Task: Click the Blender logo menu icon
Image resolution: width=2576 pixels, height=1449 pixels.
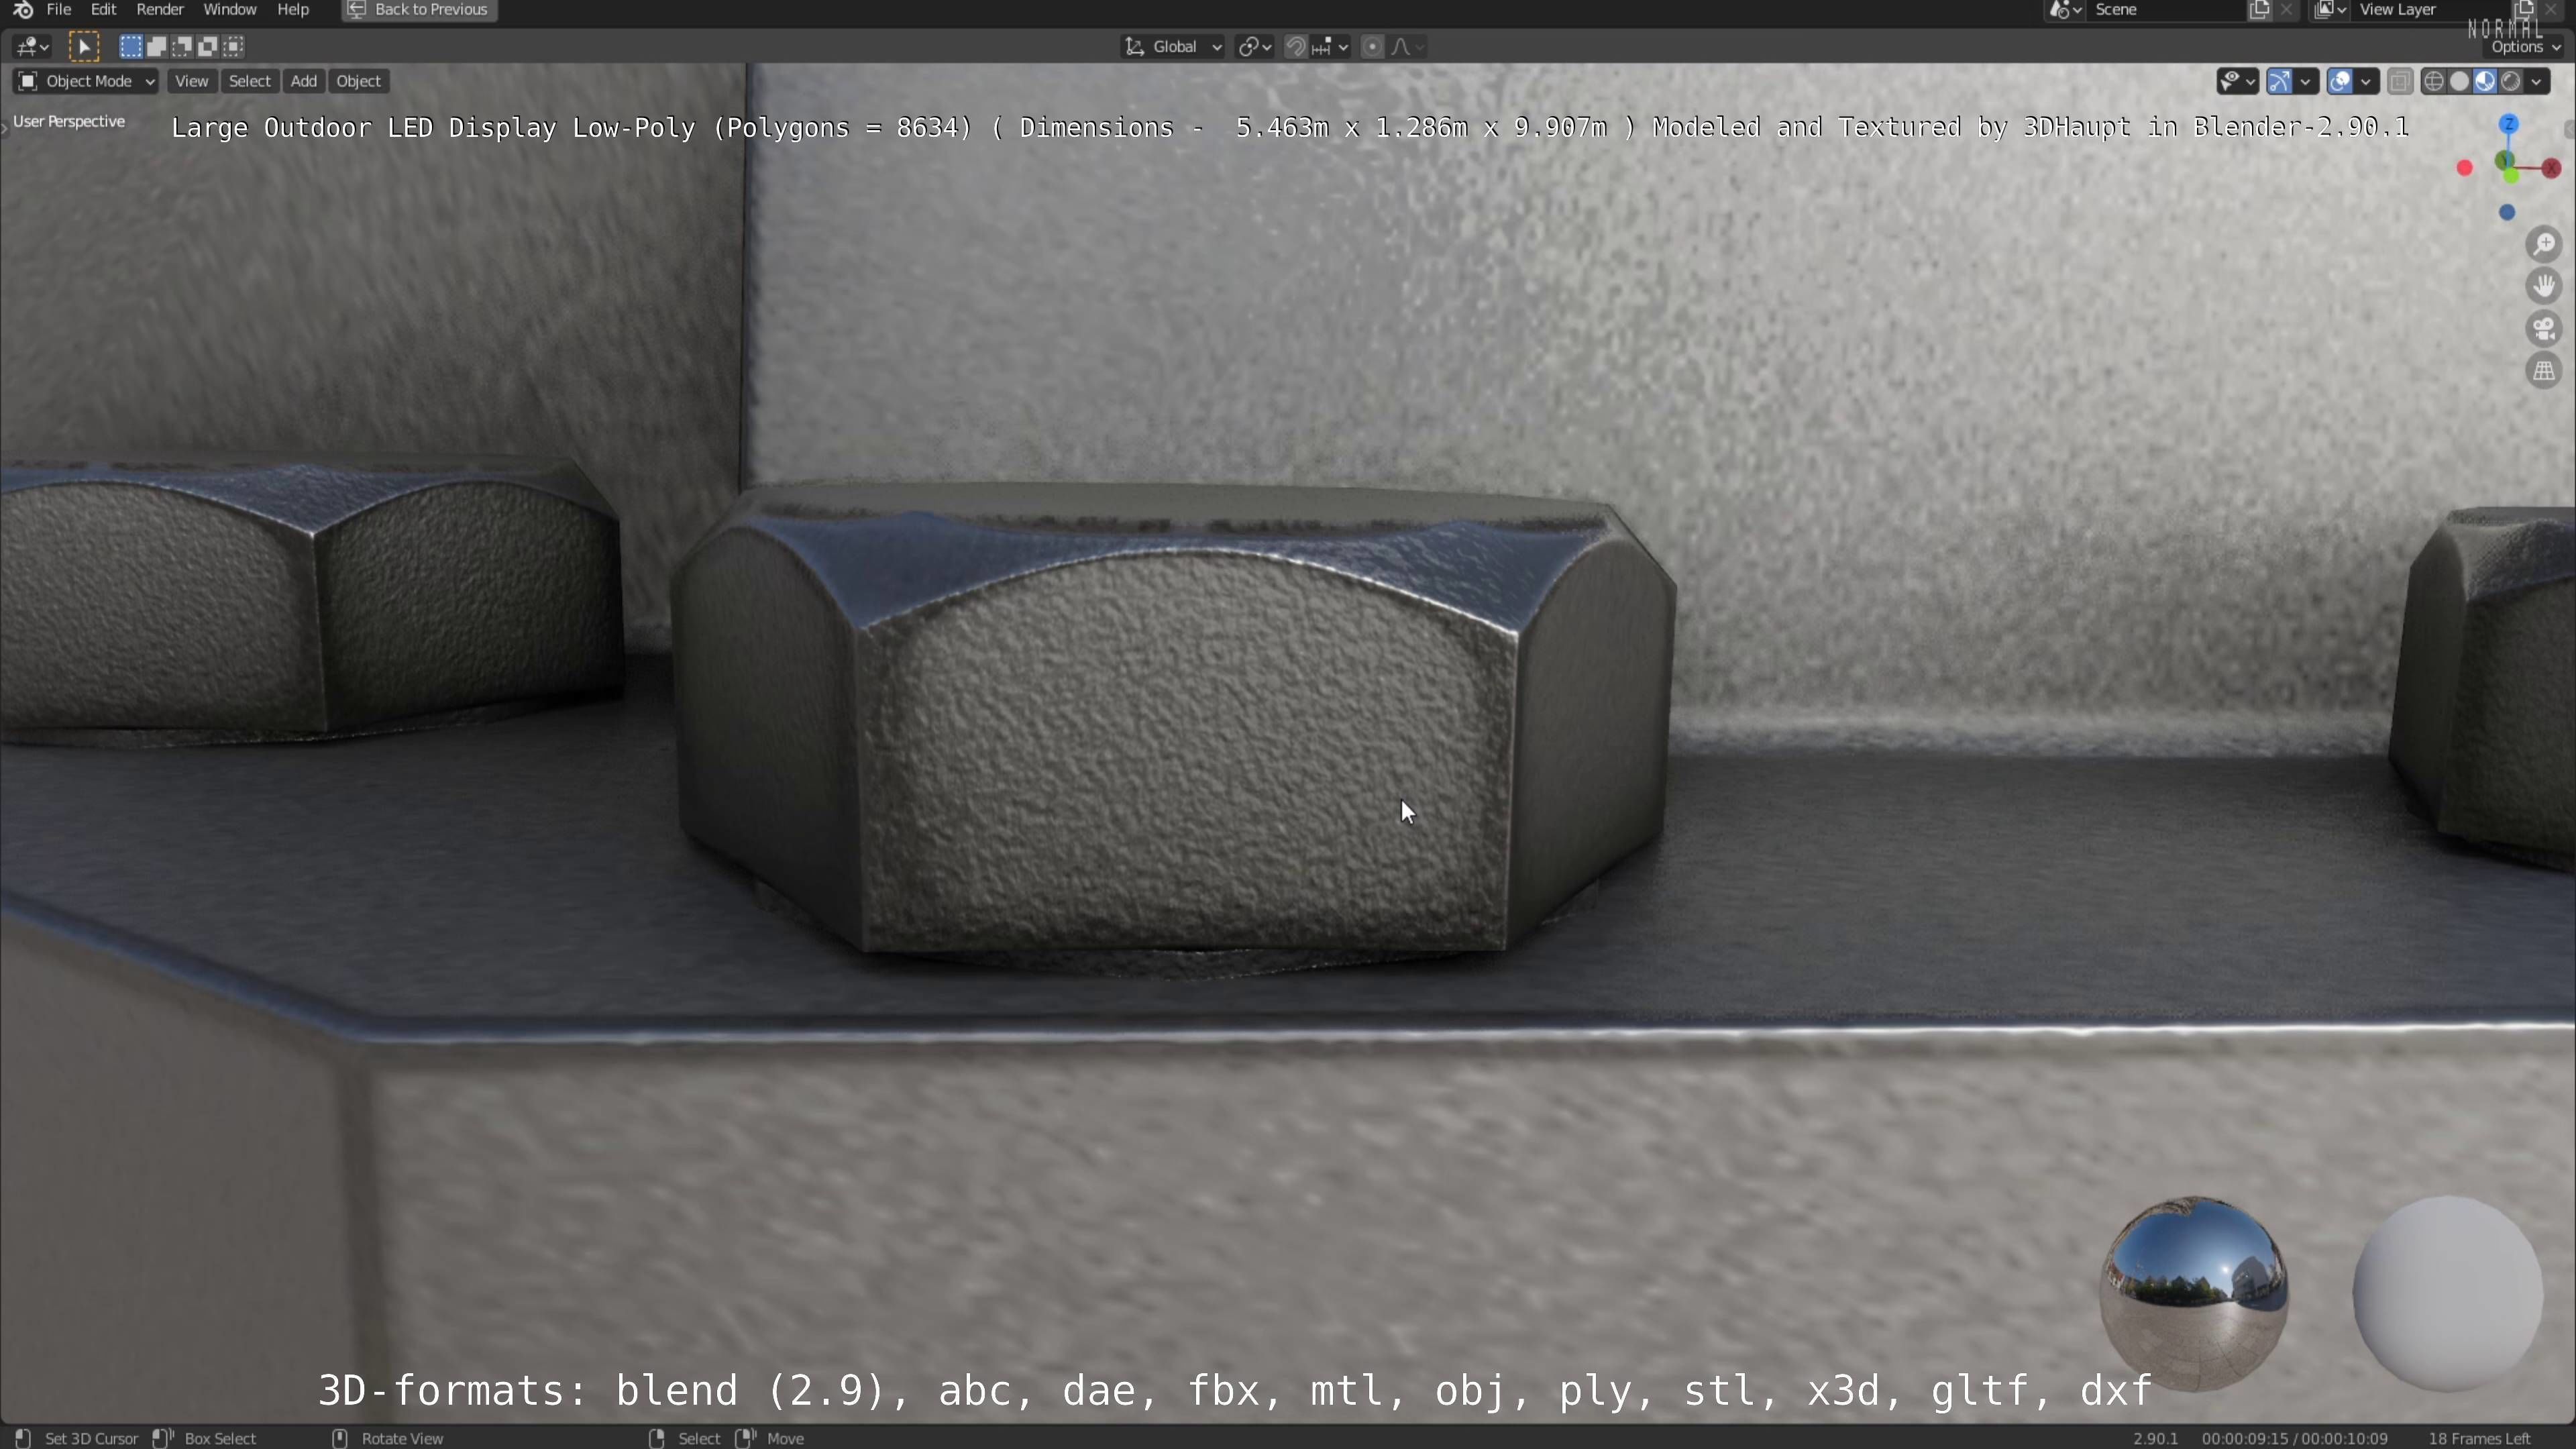Action: tap(23, 10)
